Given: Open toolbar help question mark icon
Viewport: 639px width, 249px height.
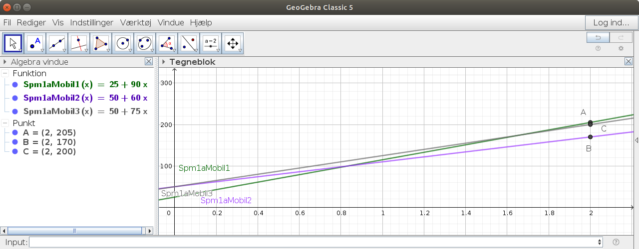Looking at the screenshot, I should [x=598, y=48].
